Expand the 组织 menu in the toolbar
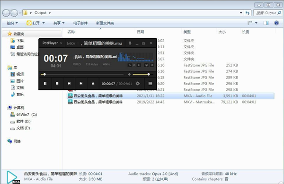Screen dimensions: 284x184 pyautogui.click(x=12, y=23)
